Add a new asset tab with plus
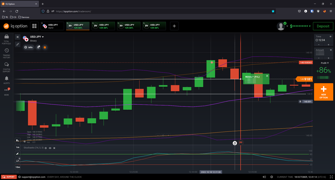 [x=174, y=26]
